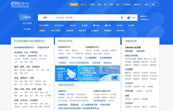Open CNKI OPEN RESOURCE link
The height and width of the screenshot is (111, 173).
pos(79,108)
